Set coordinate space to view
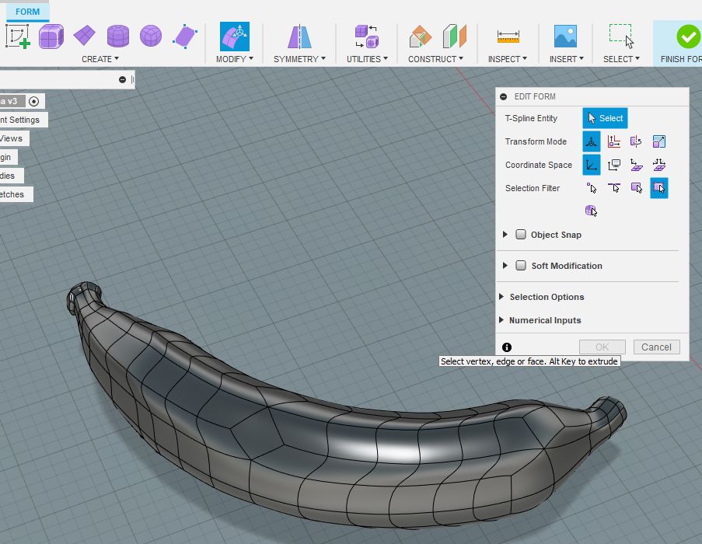702x544 pixels. point(614,165)
